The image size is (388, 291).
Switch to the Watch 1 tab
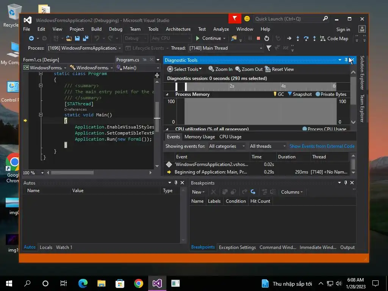64,247
